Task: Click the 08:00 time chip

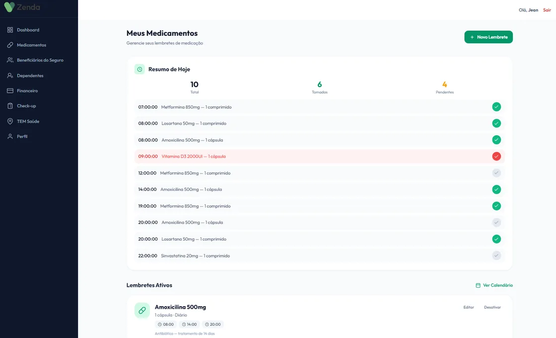Action: tap(166, 325)
